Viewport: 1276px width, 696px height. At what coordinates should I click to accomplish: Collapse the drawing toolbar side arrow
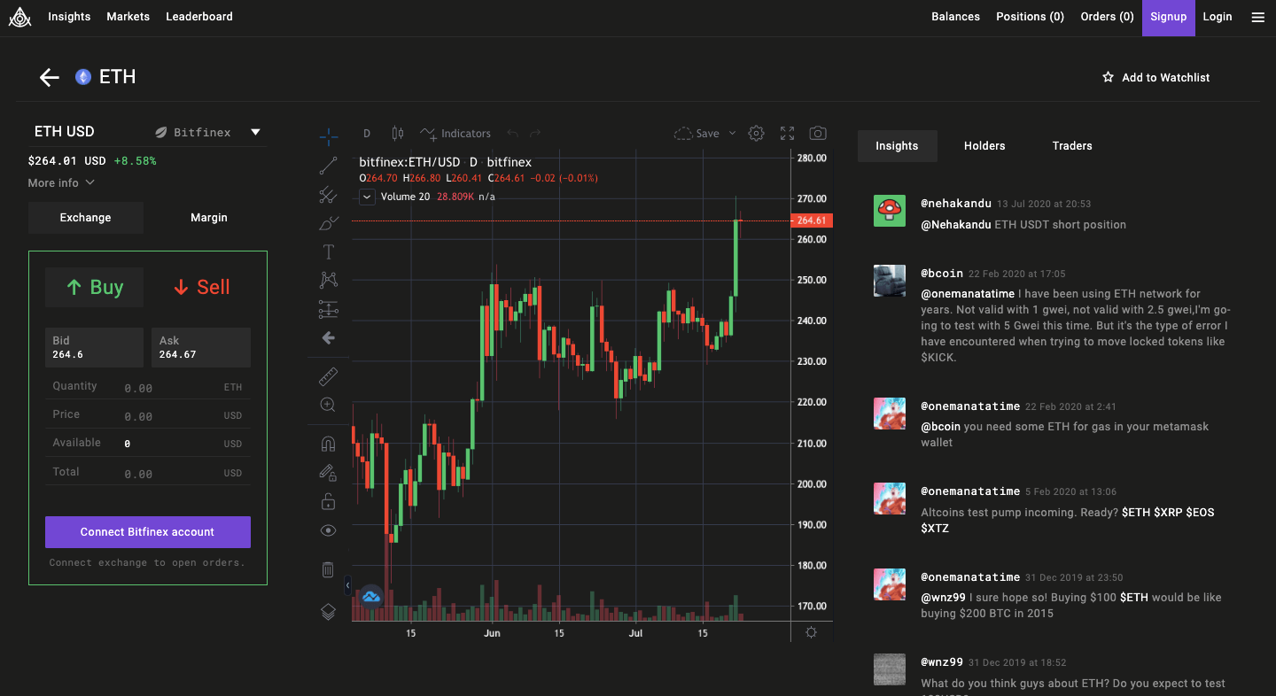tap(347, 585)
